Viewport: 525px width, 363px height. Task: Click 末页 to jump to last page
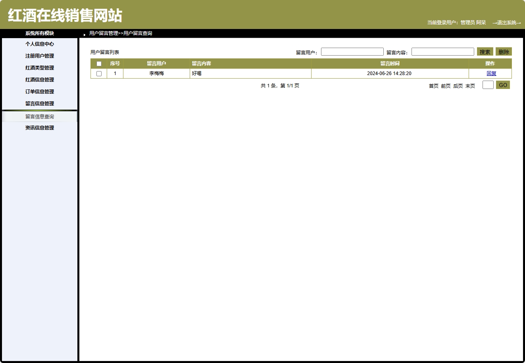click(x=470, y=86)
